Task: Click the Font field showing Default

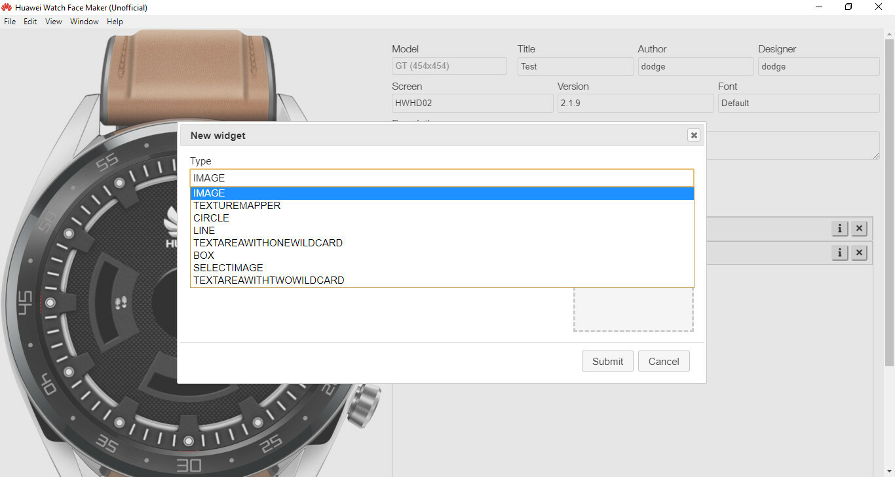Action: pyautogui.click(x=799, y=103)
